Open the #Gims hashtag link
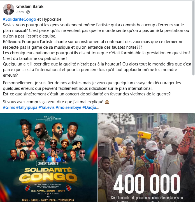The width and height of the screenshot is (195, 202). pyautogui.click(x=9, y=107)
